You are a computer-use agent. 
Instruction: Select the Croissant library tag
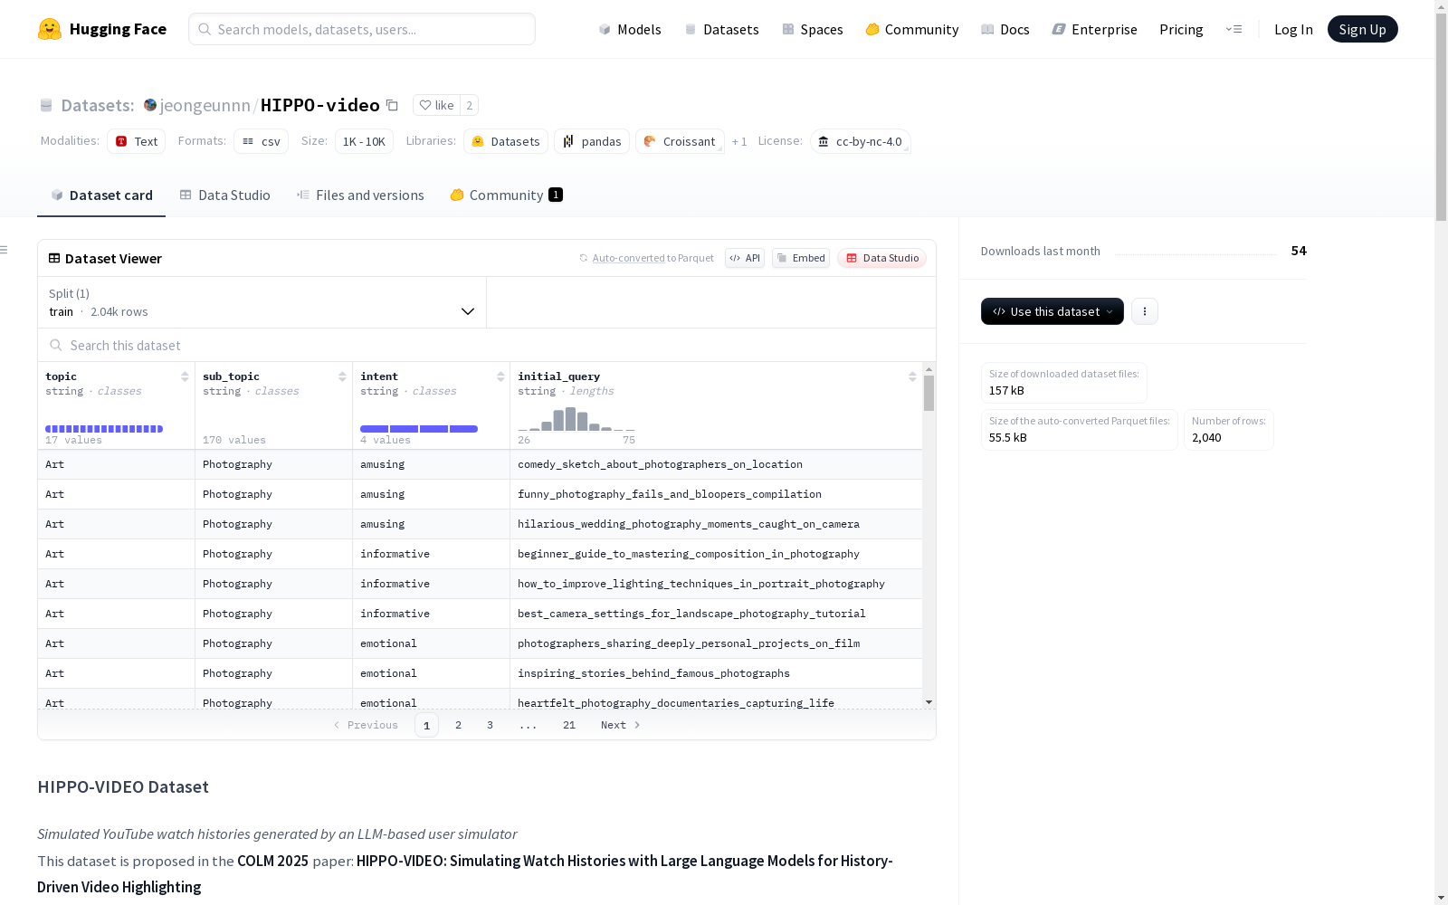pos(680,141)
